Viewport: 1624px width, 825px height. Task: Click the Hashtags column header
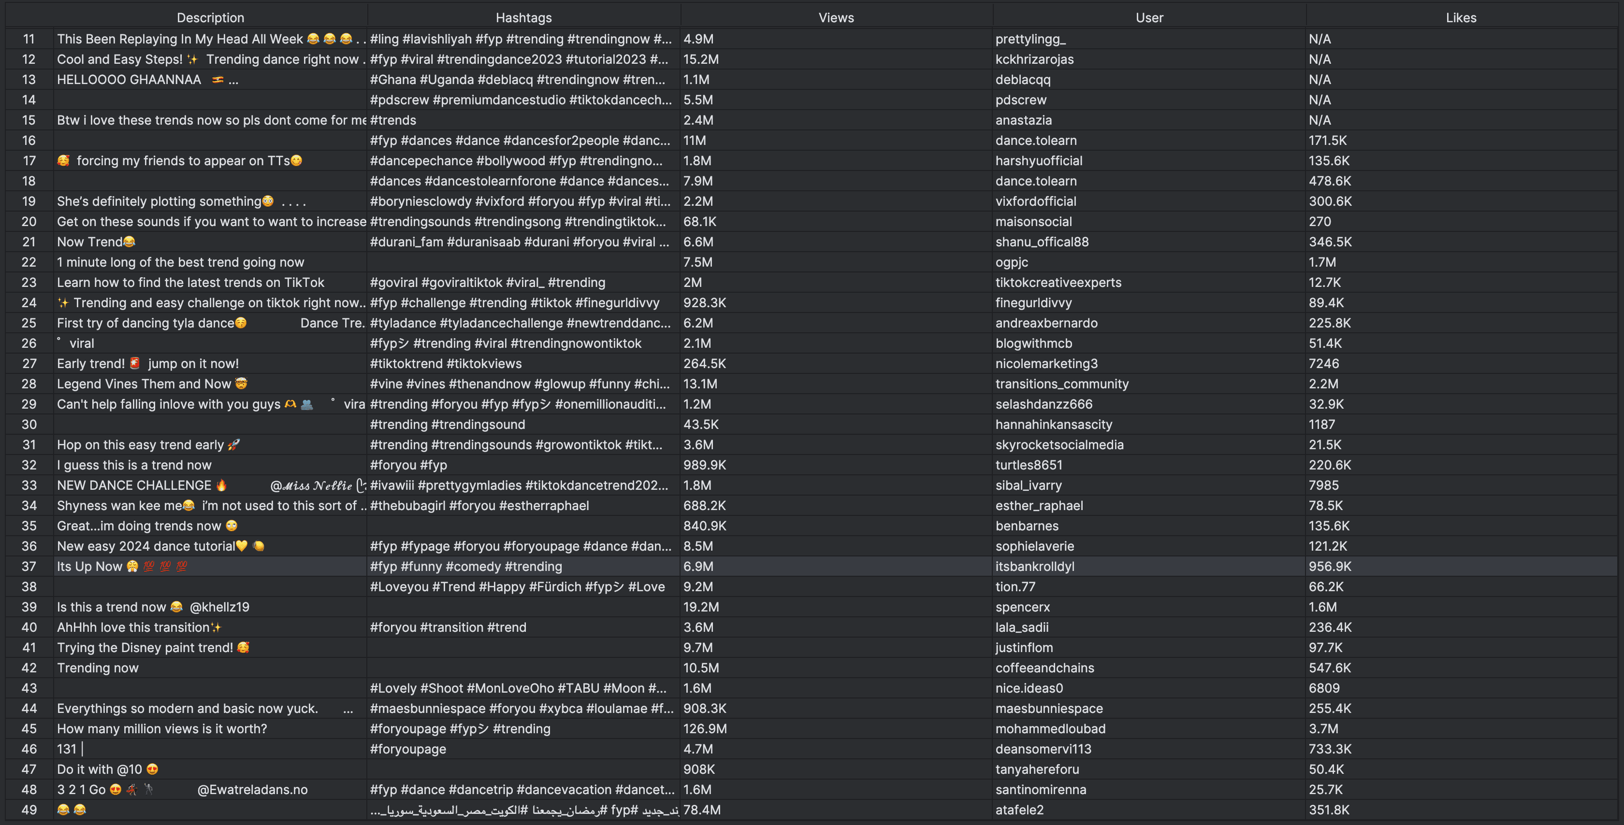[x=522, y=17]
